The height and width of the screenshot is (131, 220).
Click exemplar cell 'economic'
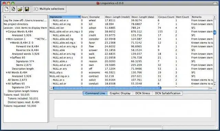pos(95,72)
